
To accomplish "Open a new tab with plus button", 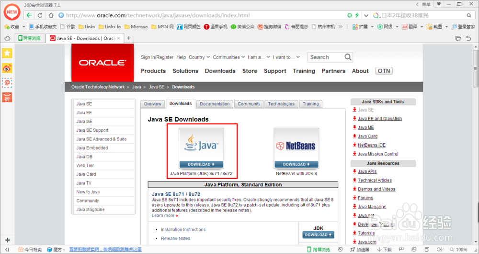I will coord(128,38).
